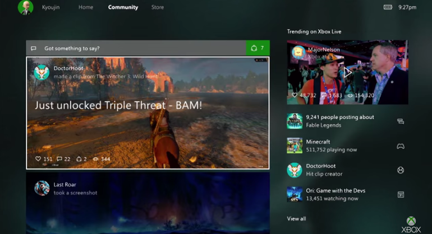The height and width of the screenshot is (234, 432).
Task: Open the Store tab
Action: pyautogui.click(x=158, y=7)
